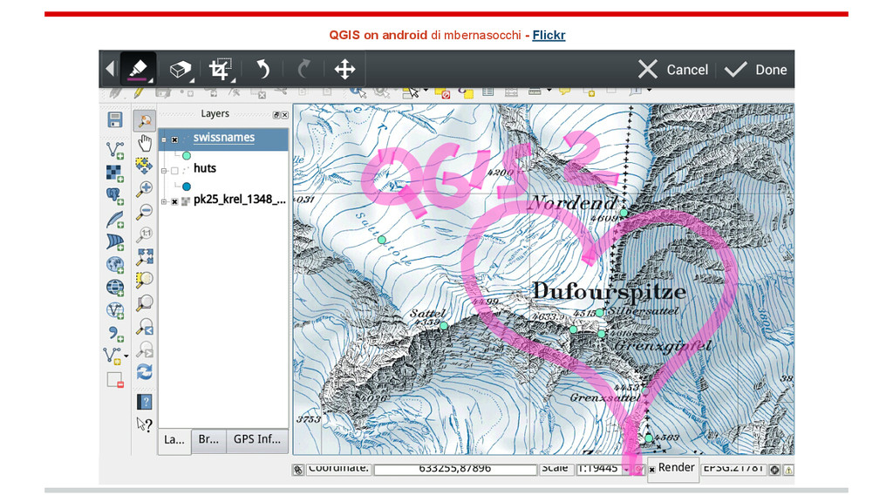
Task: Select the Zoom Out tool
Action: coord(145,212)
